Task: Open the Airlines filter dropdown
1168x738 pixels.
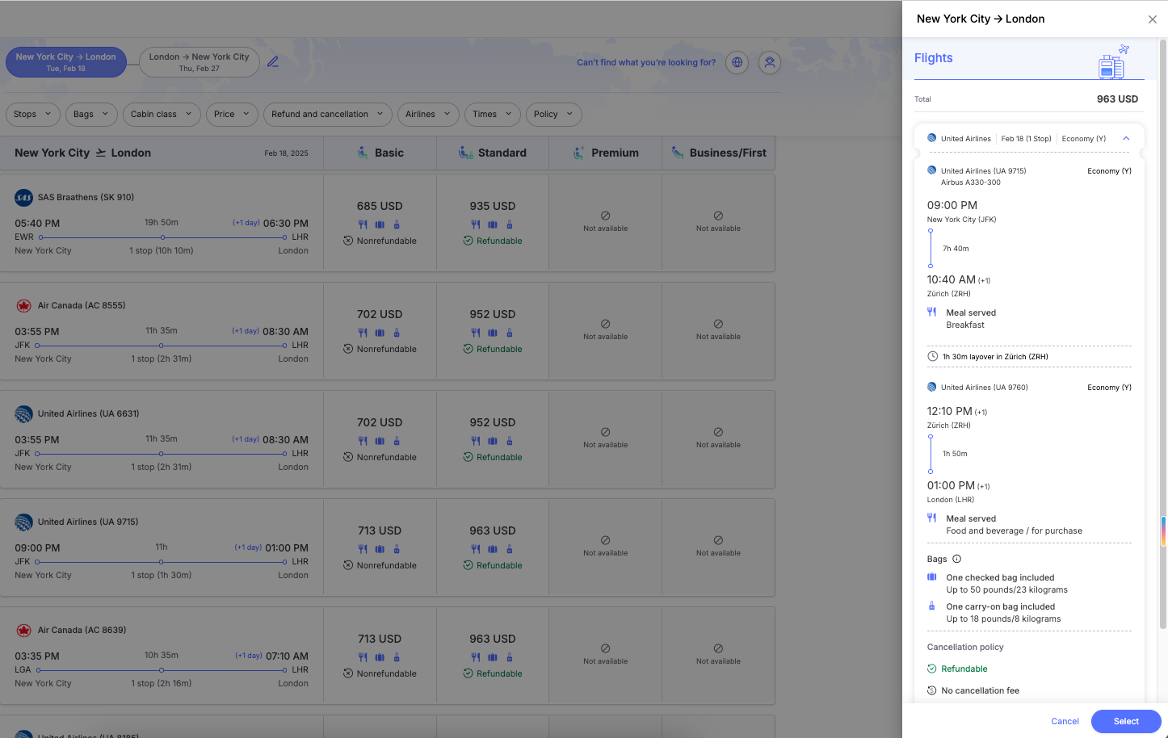Action: click(x=428, y=114)
